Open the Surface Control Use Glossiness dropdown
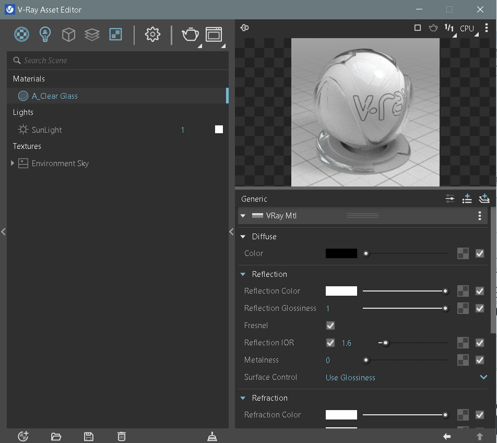497x443 pixels. (x=406, y=377)
